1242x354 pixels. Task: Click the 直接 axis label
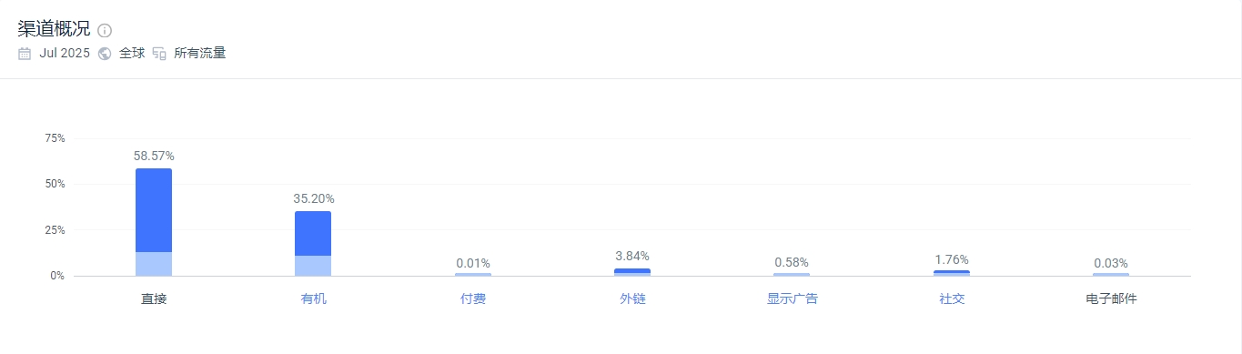(x=154, y=298)
